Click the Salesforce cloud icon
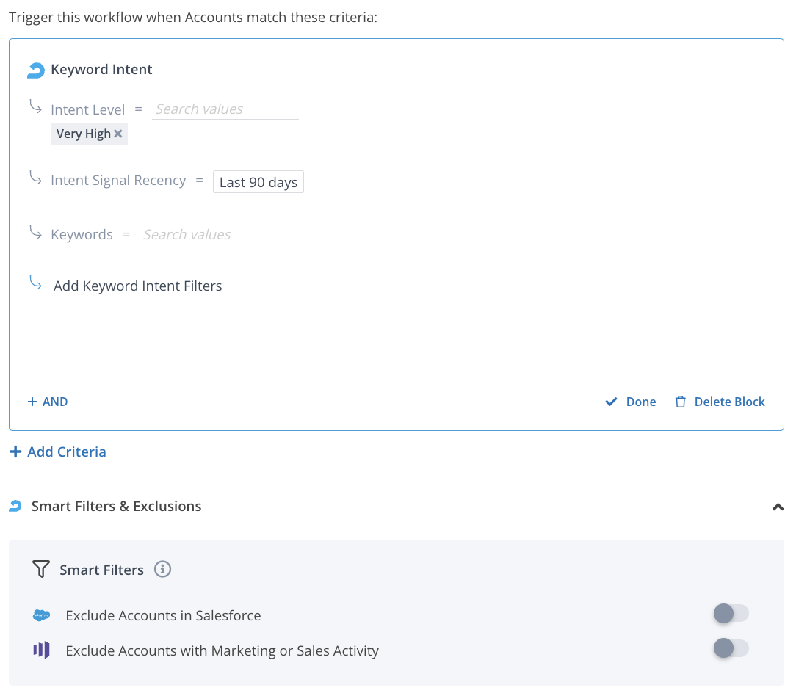The image size is (796, 696). pyautogui.click(x=42, y=615)
